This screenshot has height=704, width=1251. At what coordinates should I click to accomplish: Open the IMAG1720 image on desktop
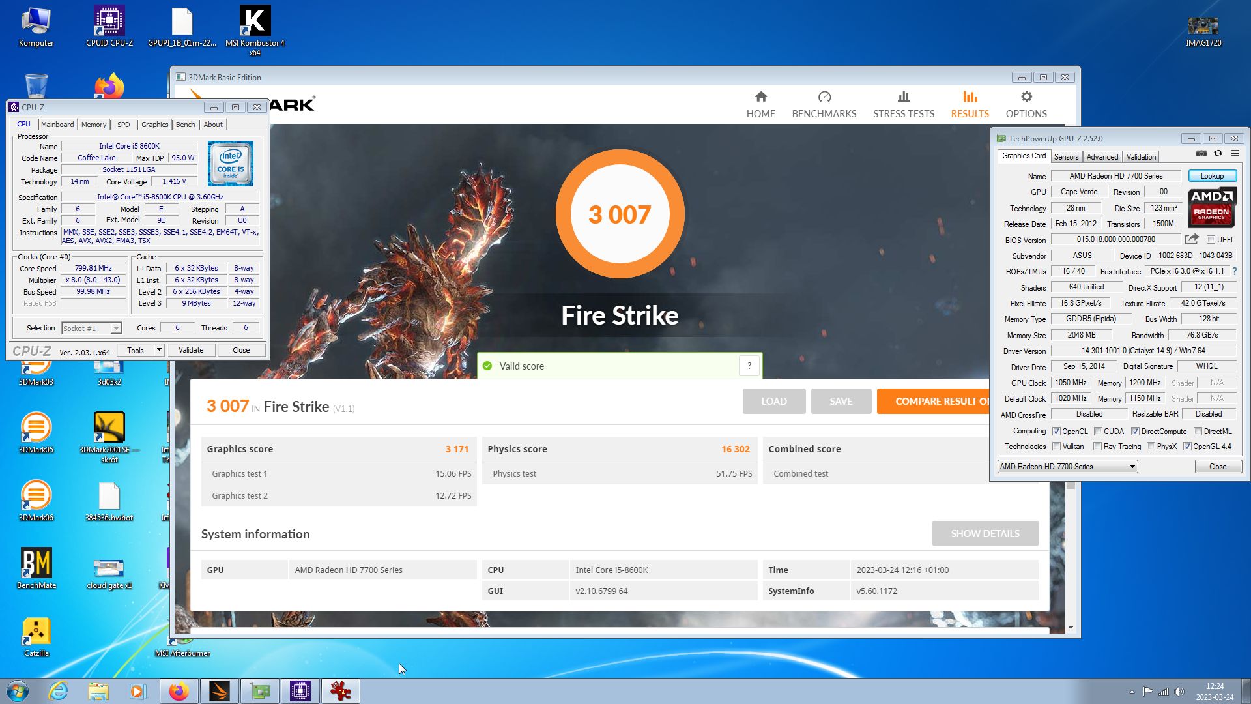pyautogui.click(x=1203, y=31)
